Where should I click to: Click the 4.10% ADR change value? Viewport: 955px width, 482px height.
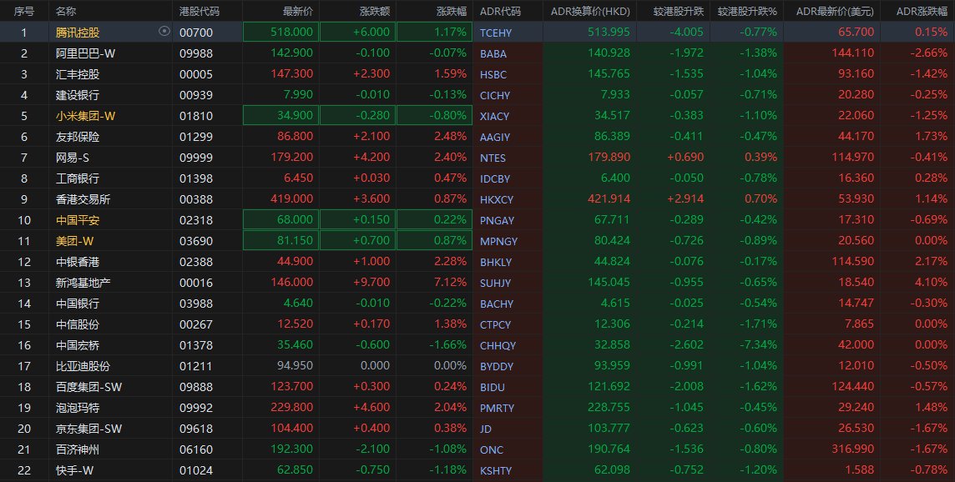point(932,283)
